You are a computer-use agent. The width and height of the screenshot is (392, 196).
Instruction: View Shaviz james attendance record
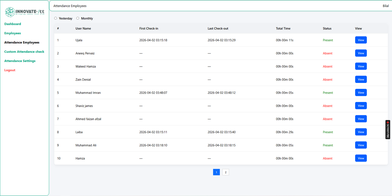(361, 105)
